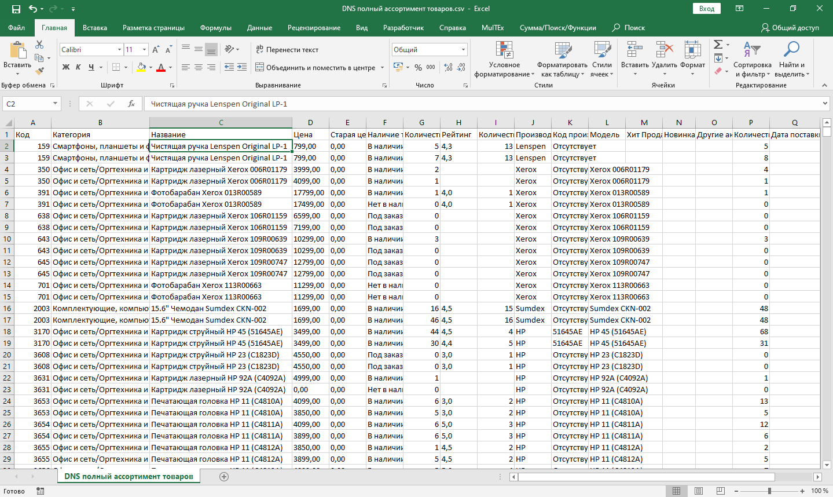Decrease decimal places
The image size is (833, 497).
[x=461, y=67]
